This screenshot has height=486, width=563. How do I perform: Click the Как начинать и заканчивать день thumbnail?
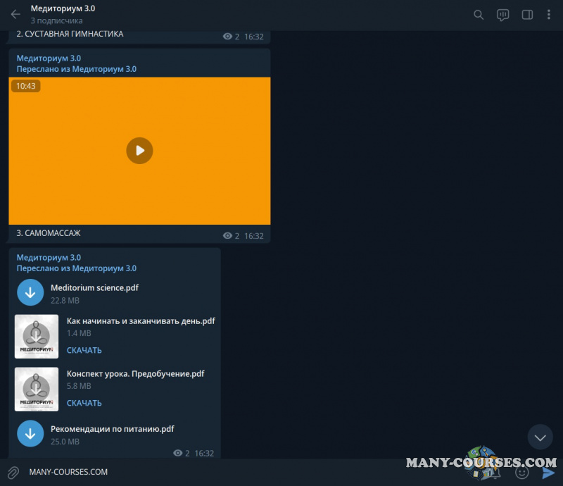point(37,337)
